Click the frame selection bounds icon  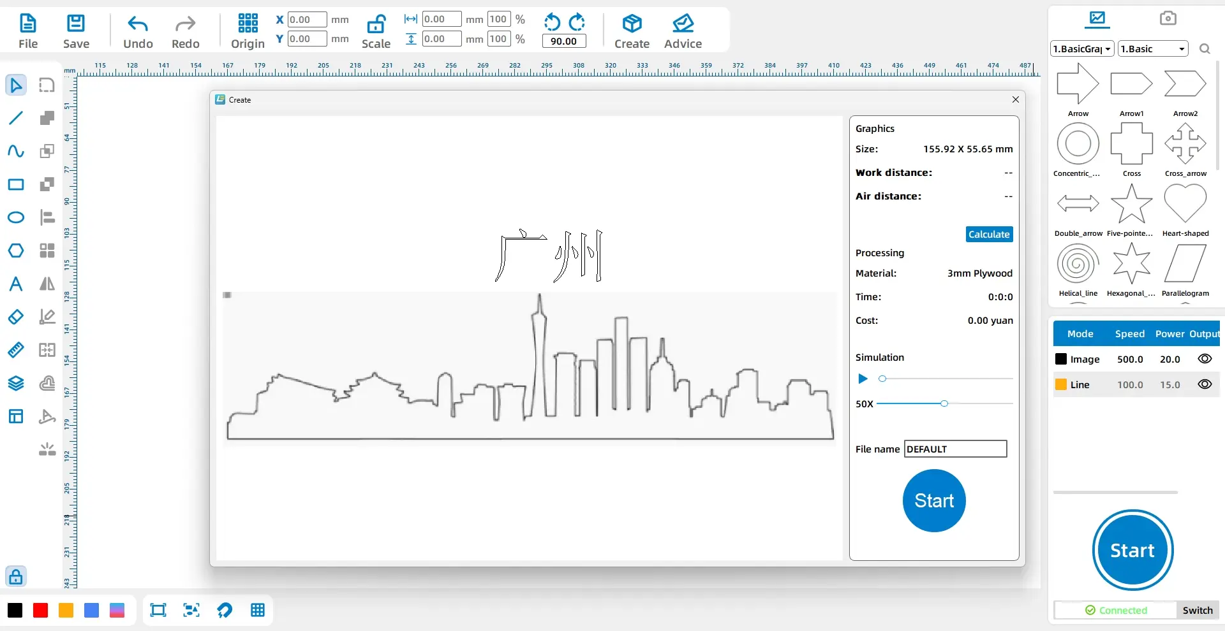pyautogui.click(x=158, y=611)
